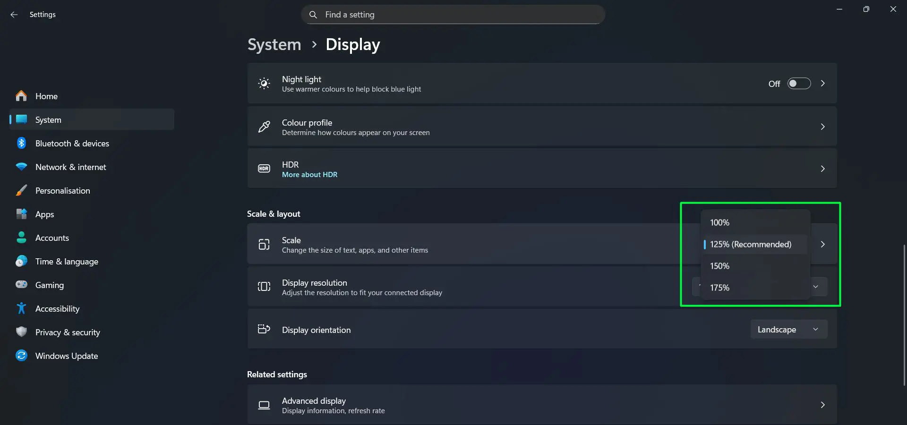Select the Night light icon

(264, 83)
